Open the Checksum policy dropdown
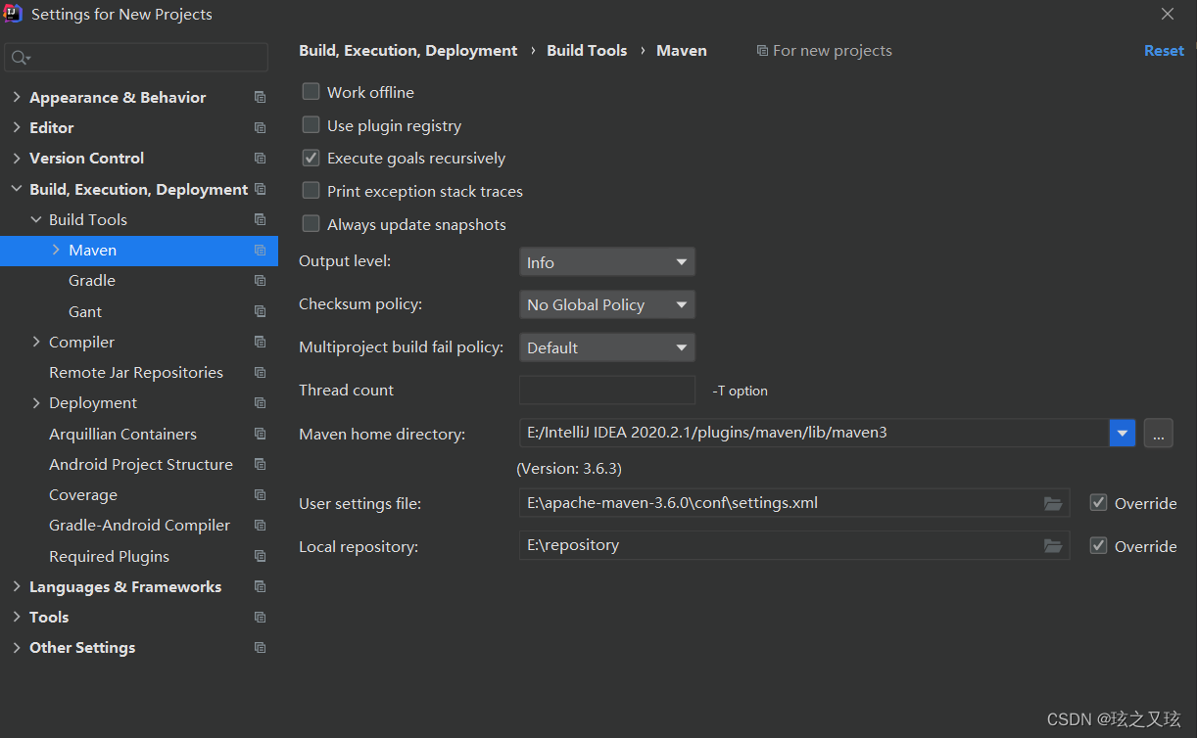 pyautogui.click(x=606, y=304)
